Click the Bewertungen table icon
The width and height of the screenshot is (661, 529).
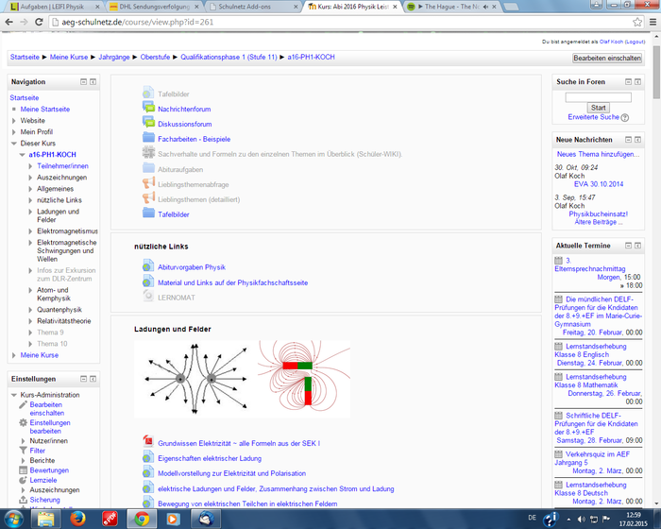[x=24, y=469]
